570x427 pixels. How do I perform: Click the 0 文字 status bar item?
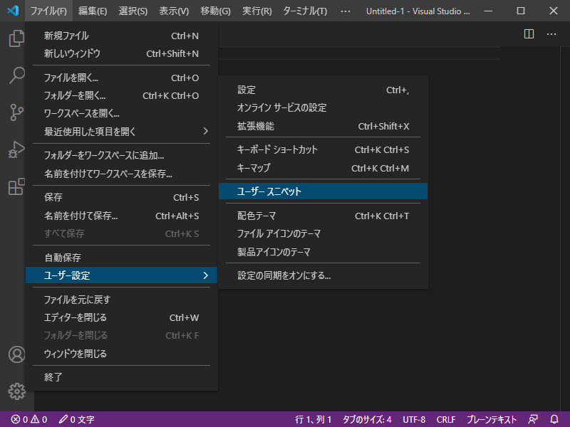[77, 419]
